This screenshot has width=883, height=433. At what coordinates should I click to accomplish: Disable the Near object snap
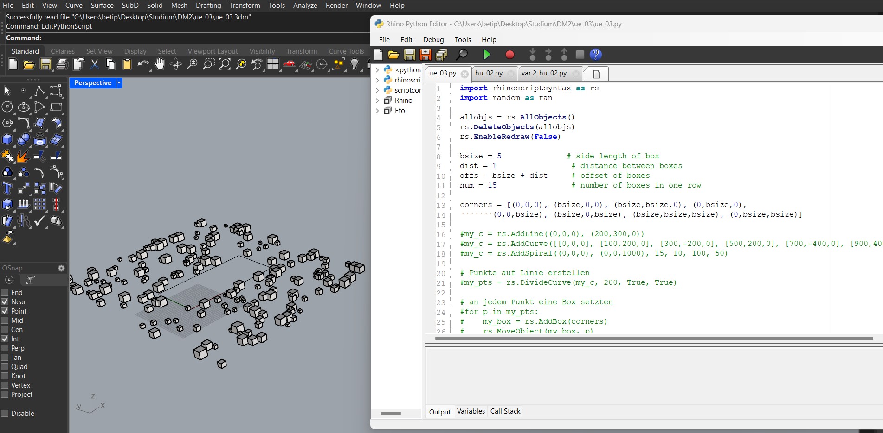point(5,301)
